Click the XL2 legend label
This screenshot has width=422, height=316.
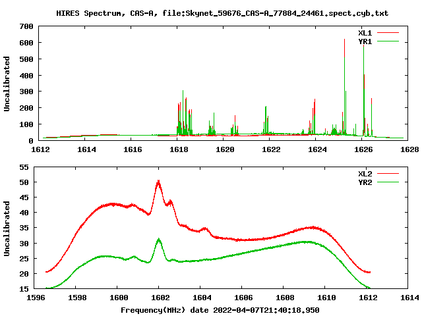[365, 174]
